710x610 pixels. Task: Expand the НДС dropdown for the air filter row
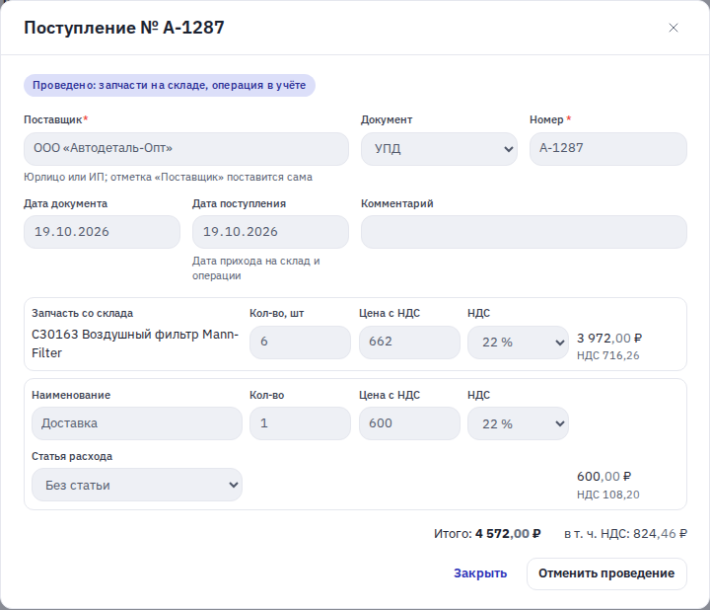pos(518,343)
